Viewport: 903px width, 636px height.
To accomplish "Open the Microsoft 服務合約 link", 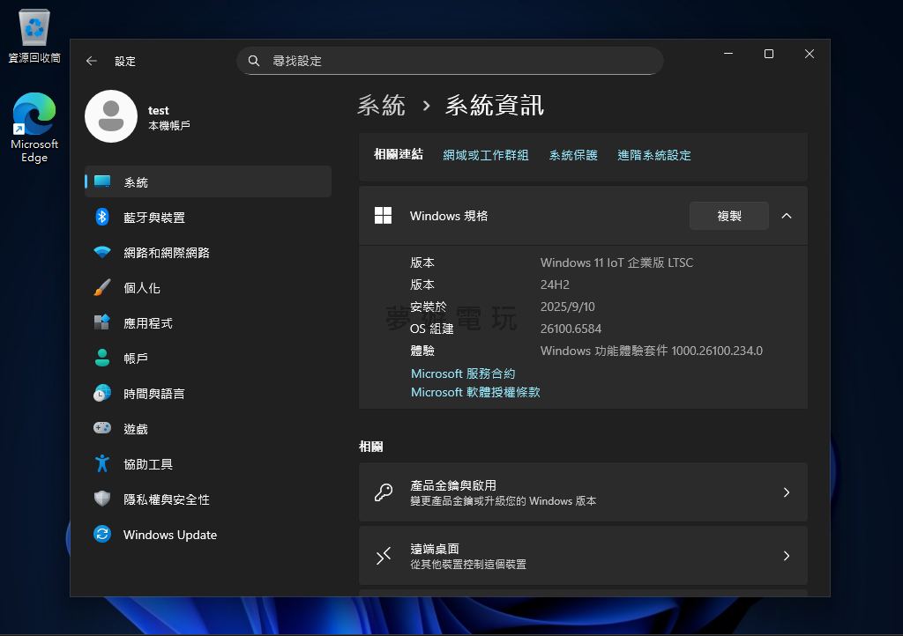I will click(463, 374).
